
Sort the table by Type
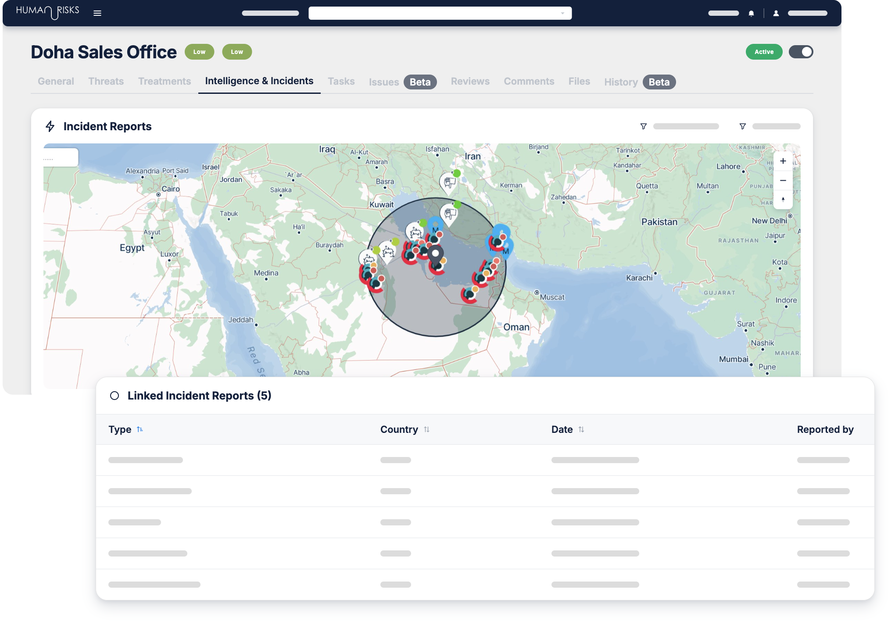point(125,429)
